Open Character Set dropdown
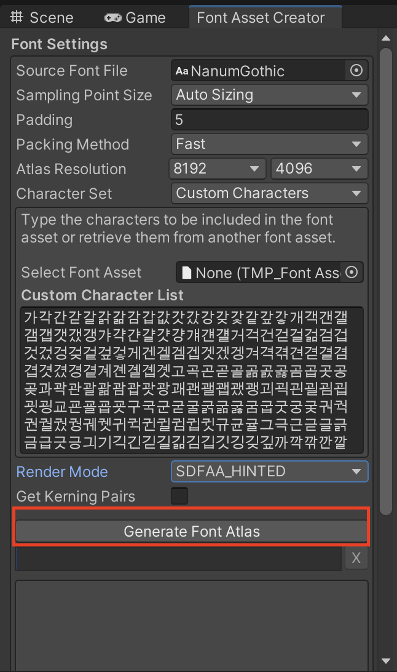 click(x=270, y=193)
